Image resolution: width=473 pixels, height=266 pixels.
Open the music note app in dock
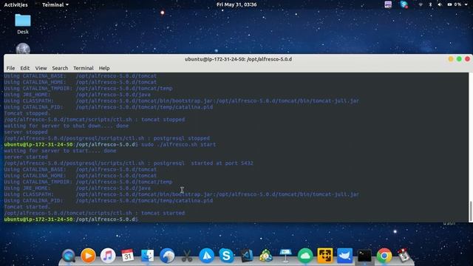point(108,256)
